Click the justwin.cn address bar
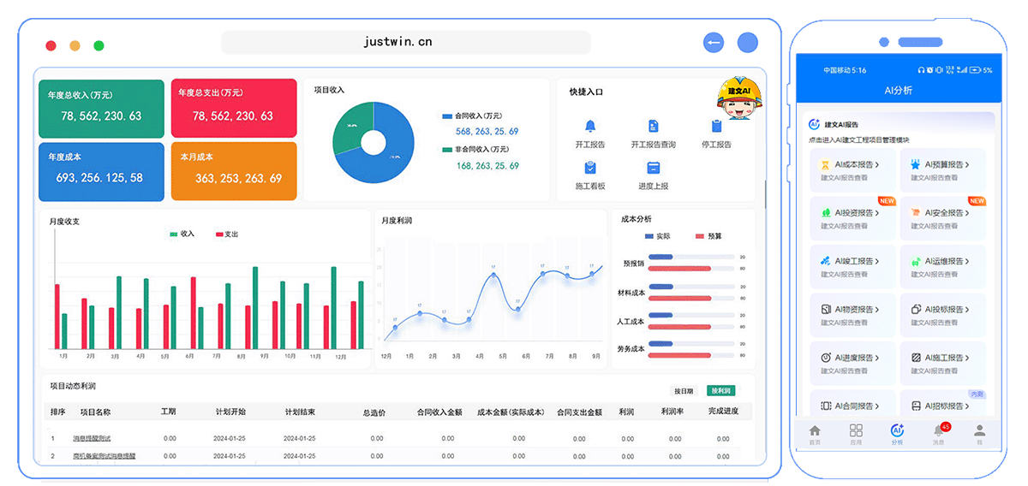The image size is (1028, 486). point(405,42)
